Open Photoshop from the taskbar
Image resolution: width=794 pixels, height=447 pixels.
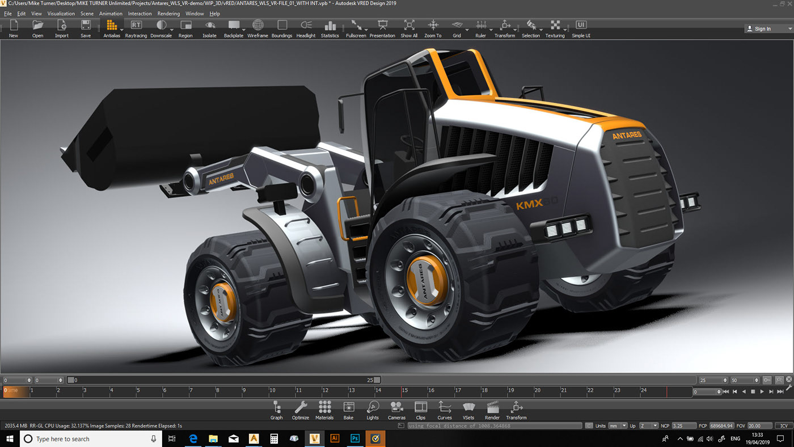354,438
